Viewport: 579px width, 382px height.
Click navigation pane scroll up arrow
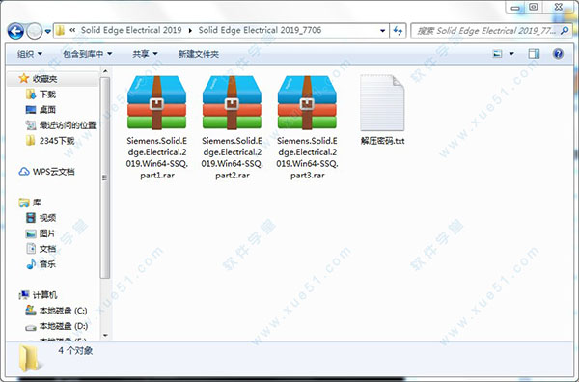coord(105,71)
